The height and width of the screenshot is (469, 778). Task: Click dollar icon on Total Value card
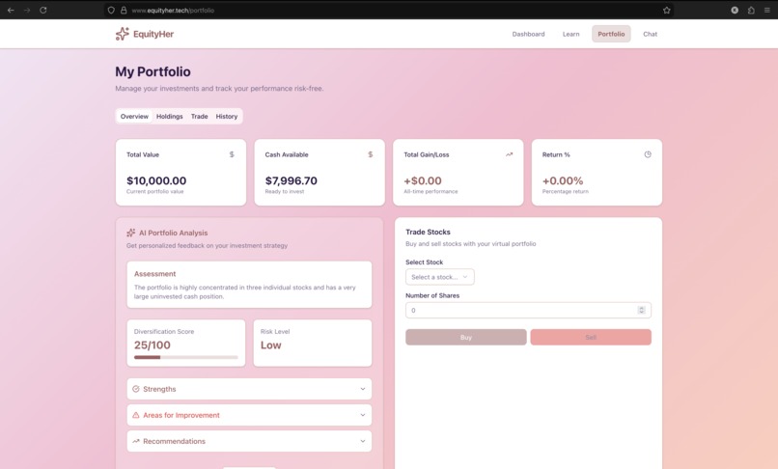click(x=232, y=154)
